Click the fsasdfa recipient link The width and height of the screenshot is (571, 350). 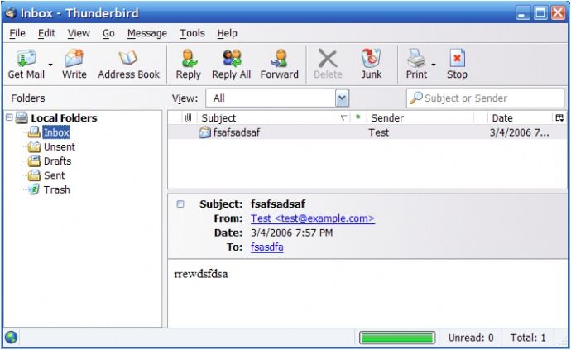pyautogui.click(x=267, y=247)
